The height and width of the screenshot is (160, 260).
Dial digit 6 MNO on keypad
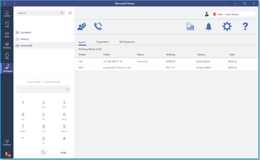[64, 116]
